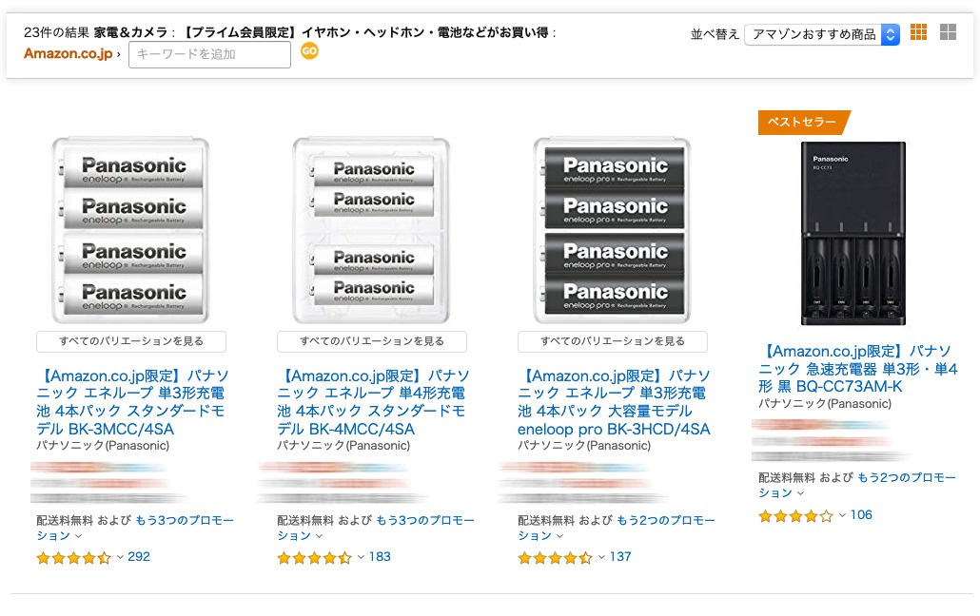Open the BK-4MCC/4SA product title link
Image resolution: width=980 pixels, height=616 pixels.
pos(372,403)
